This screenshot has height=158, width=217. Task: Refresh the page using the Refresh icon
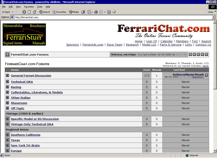pyautogui.click(x=29, y=12)
